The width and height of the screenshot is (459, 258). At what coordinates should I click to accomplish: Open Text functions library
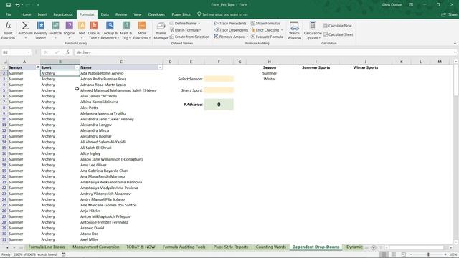click(x=82, y=30)
